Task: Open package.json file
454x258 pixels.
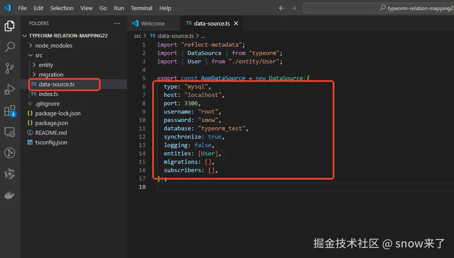Action: (x=74, y=123)
